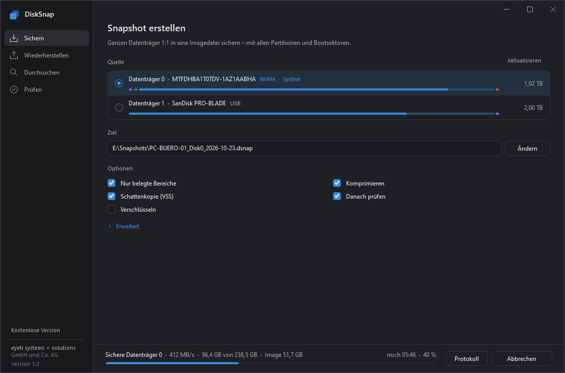565x373 pixels.
Task: Select the Sichern download icon in sidebar
Action: point(14,38)
